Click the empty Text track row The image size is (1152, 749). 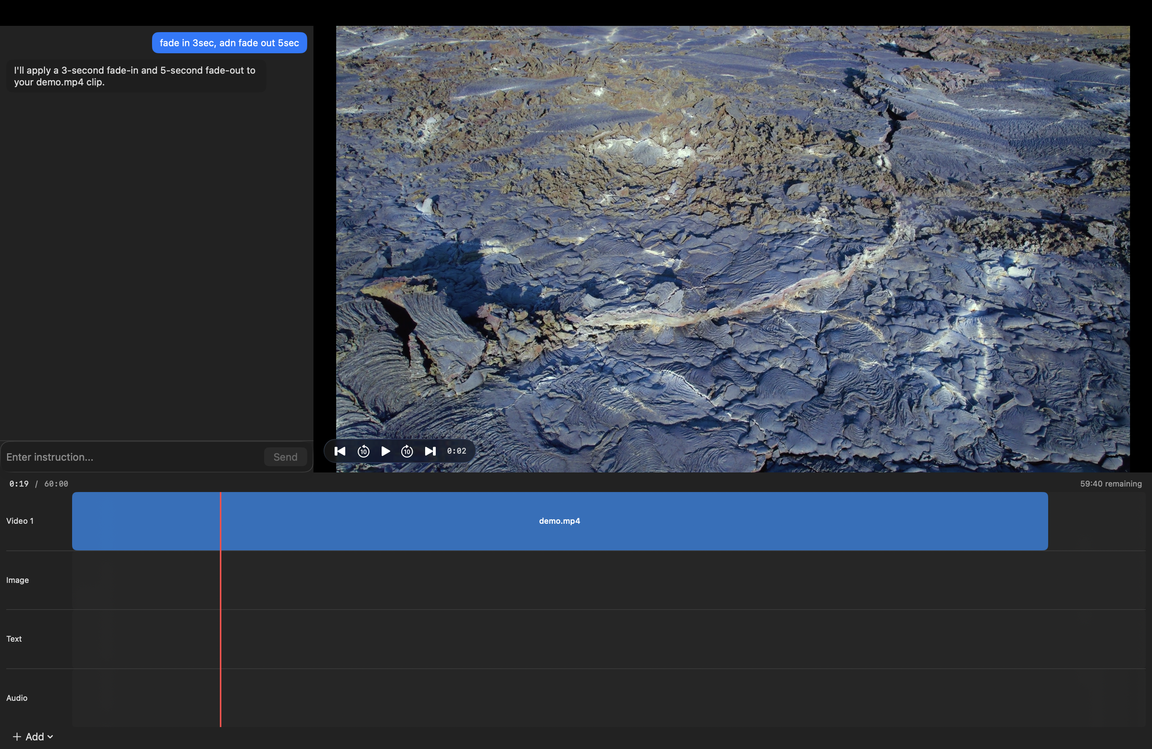click(581, 639)
